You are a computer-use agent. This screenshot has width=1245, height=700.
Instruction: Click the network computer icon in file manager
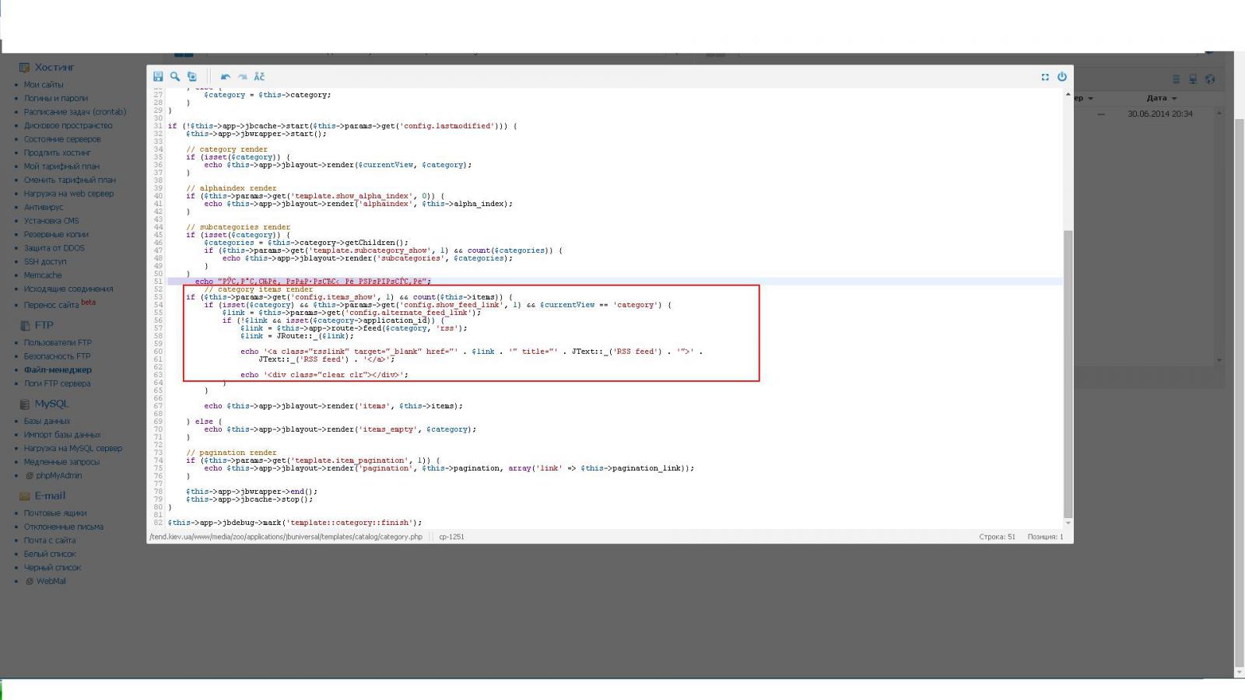click(x=1193, y=79)
